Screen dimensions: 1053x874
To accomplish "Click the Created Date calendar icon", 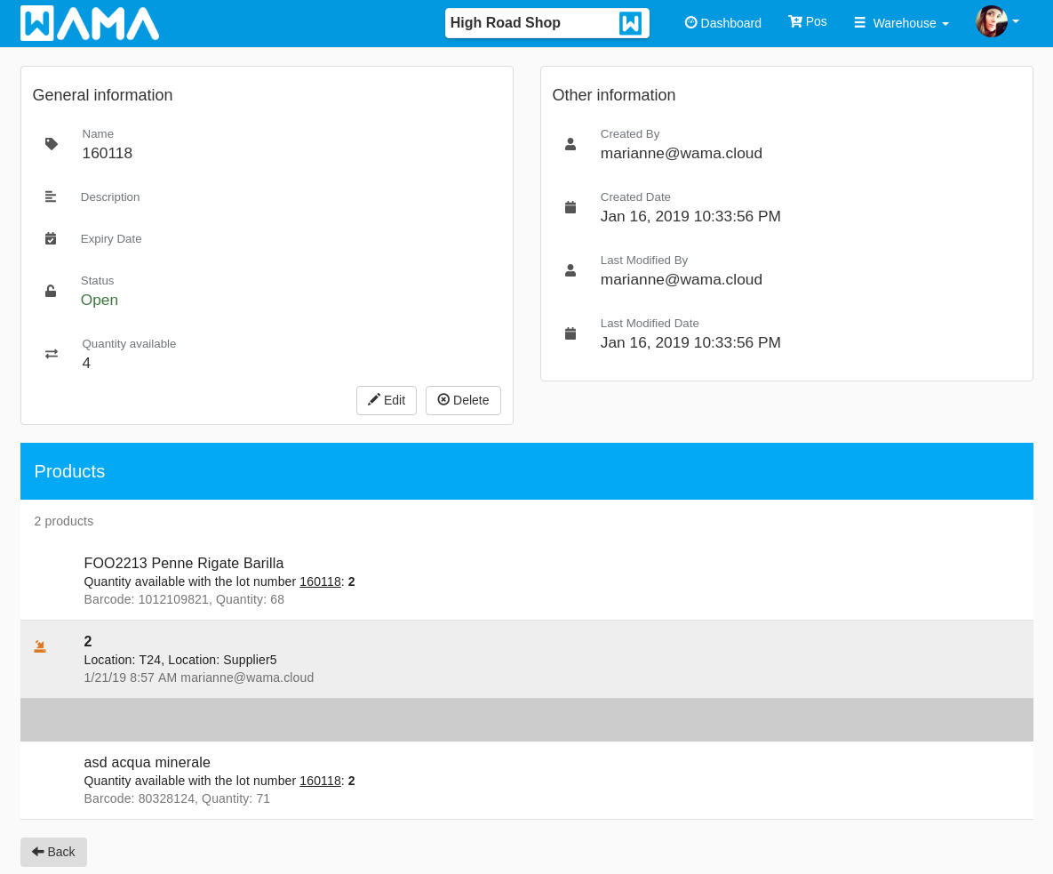I will click(570, 207).
